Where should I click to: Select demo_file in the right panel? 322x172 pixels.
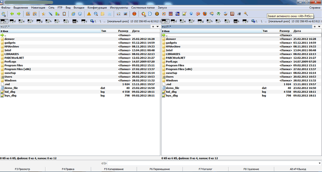[x=172, y=88]
